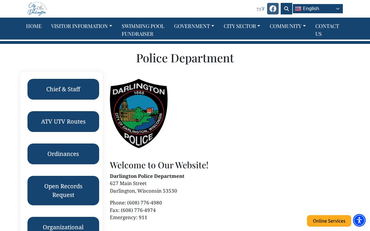Viewport: 370px width, 231px height.
Task: Expand the Government menu
Action: (194, 26)
